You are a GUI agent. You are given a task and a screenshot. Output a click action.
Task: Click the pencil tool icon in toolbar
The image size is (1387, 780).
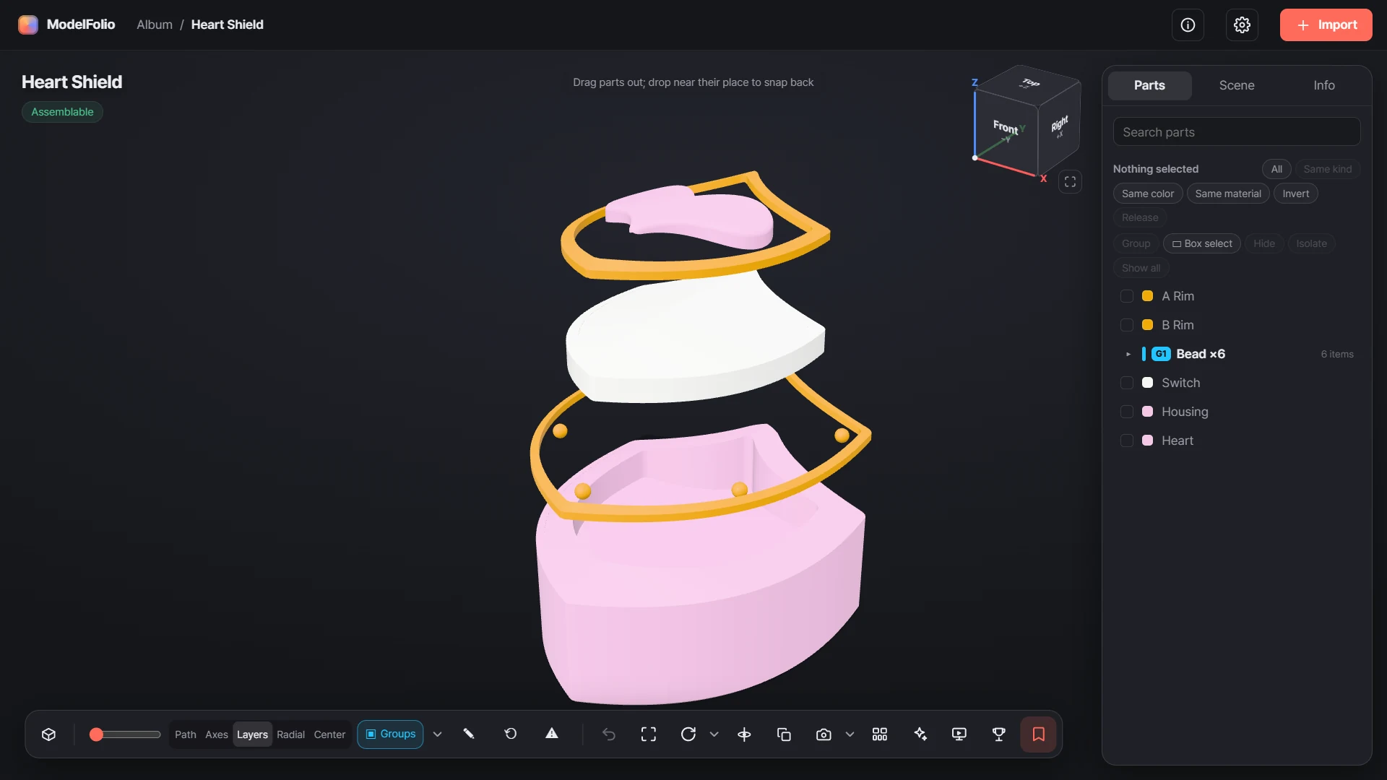pyautogui.click(x=469, y=734)
